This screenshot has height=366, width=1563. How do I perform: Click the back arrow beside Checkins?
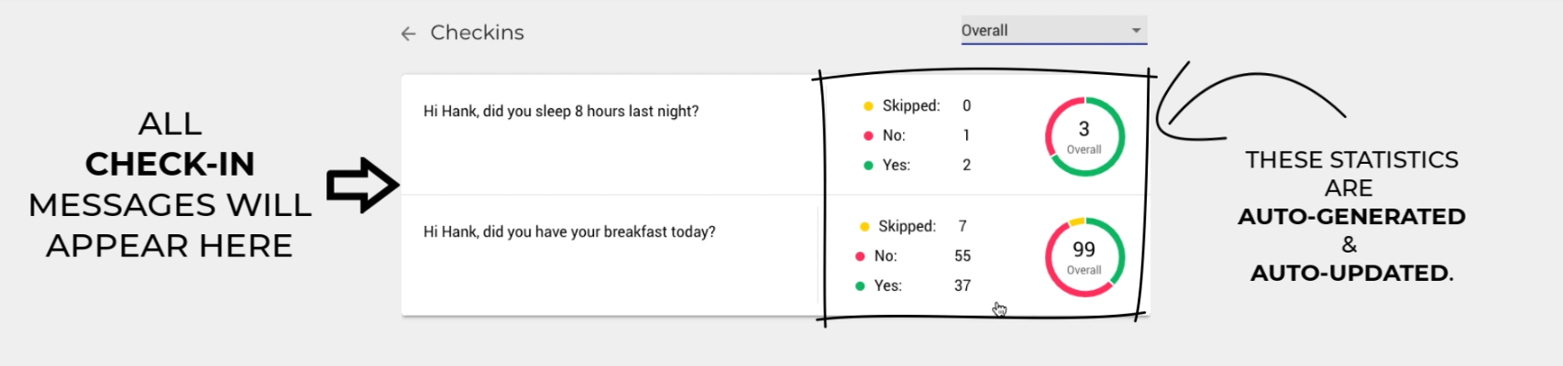408,34
